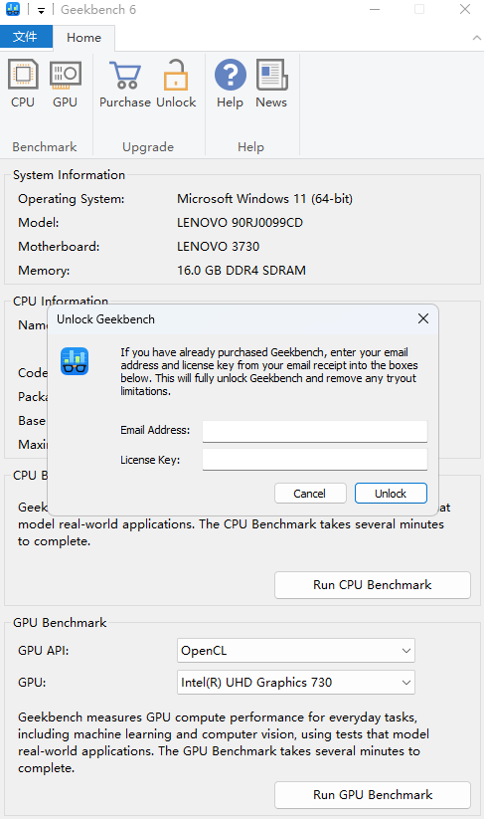Image resolution: width=484 pixels, height=819 pixels.
Task: Select the '16.0 GB DDR4 SDRAM' value
Action: click(242, 270)
